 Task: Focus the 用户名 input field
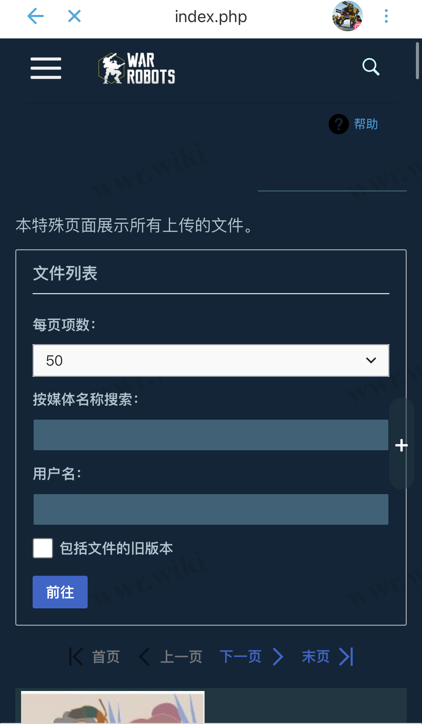point(211,509)
